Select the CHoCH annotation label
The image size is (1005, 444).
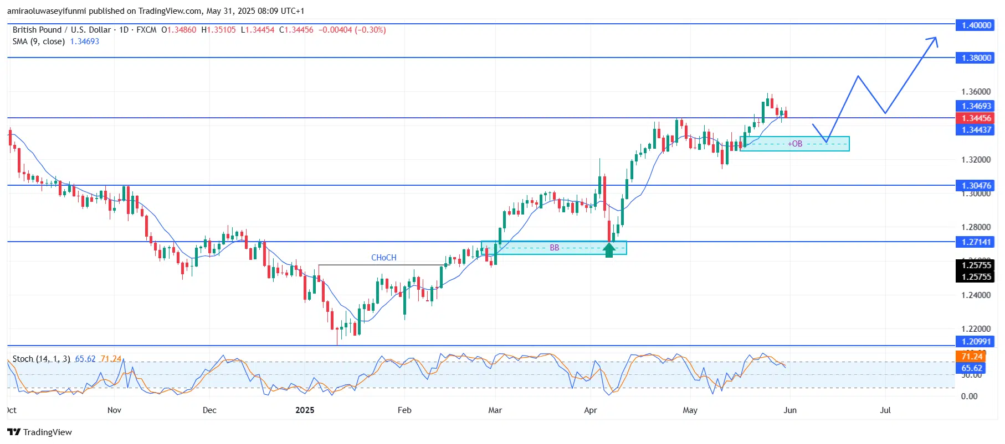pyautogui.click(x=384, y=258)
